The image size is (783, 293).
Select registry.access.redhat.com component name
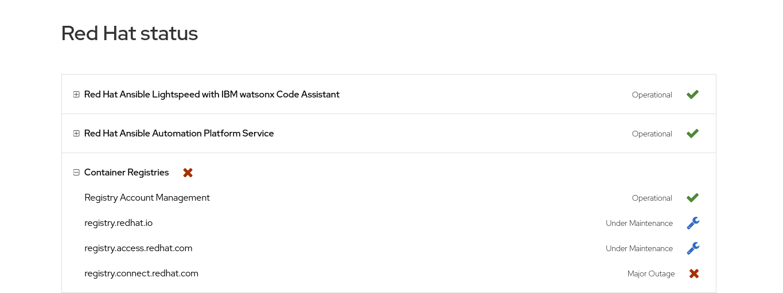138,248
